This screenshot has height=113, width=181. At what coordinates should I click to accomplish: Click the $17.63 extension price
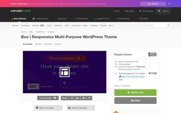point(153,73)
